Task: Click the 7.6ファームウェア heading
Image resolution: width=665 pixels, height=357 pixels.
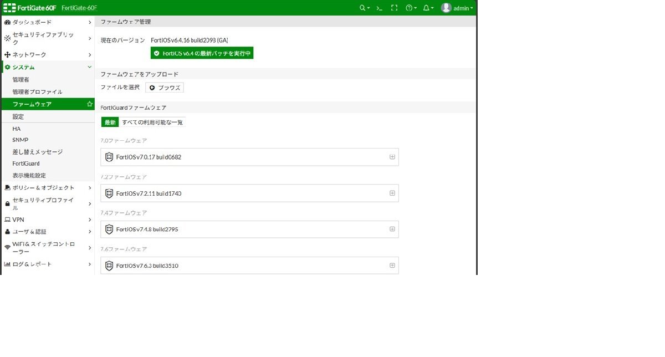Action: (124, 249)
